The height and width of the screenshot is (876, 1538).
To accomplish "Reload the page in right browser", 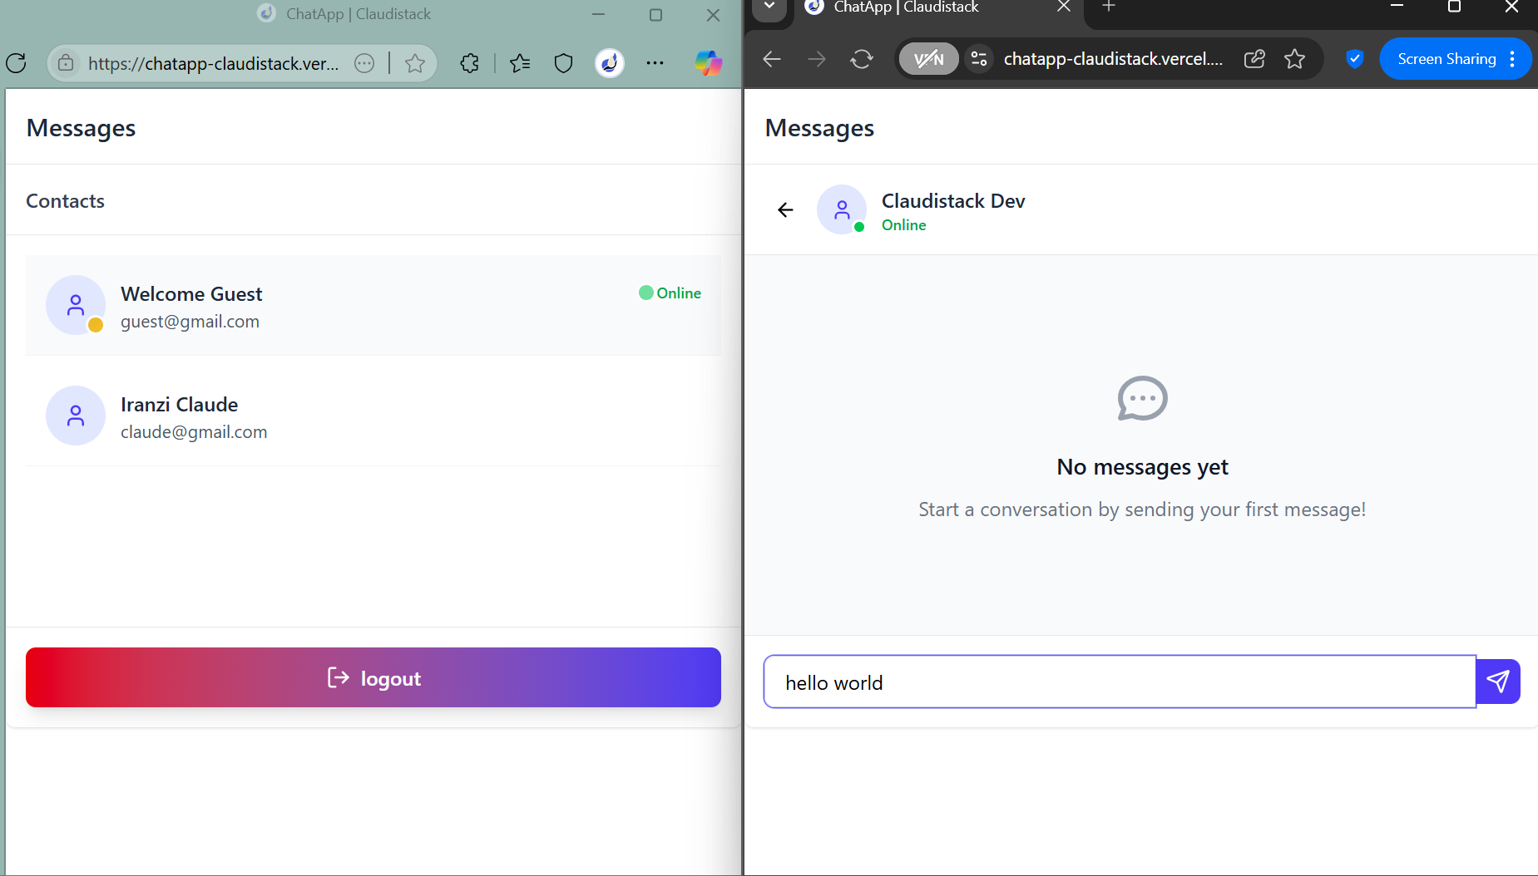I will pyautogui.click(x=862, y=59).
